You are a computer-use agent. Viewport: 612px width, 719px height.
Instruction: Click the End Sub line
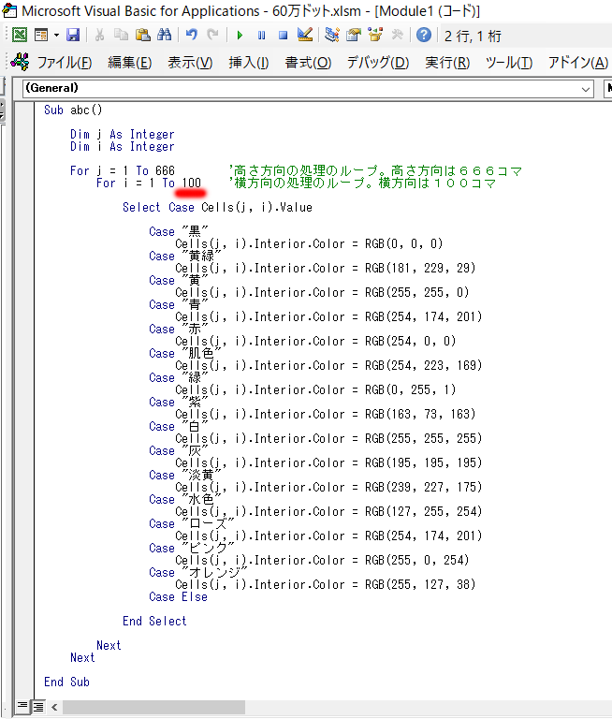[67, 682]
